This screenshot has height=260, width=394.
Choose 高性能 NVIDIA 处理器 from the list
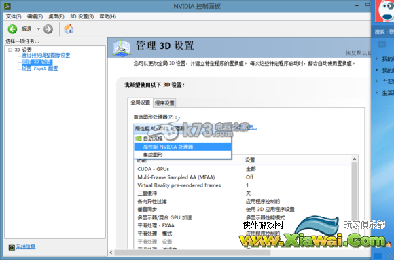click(x=183, y=147)
